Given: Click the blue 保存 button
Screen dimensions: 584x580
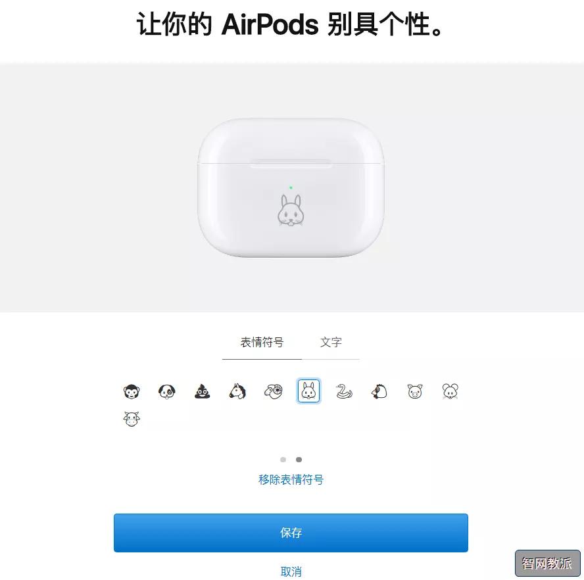Looking at the screenshot, I should pyautogui.click(x=291, y=533).
